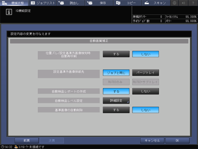Click the speaker volume icon

coord(183,3)
